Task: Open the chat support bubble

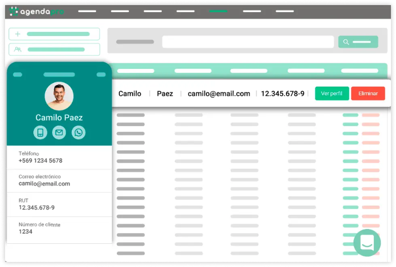Action: [x=367, y=243]
